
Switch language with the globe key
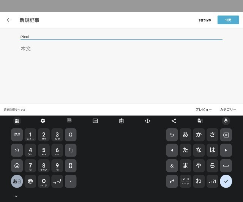click(30, 181)
